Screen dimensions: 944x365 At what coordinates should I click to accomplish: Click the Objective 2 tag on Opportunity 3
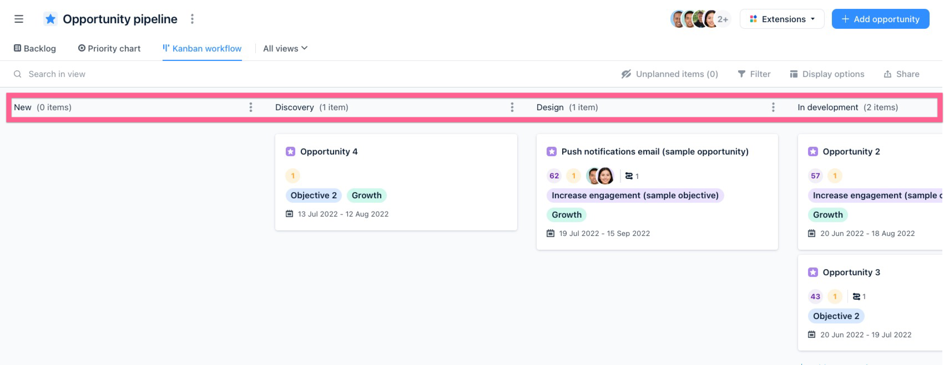pos(836,316)
